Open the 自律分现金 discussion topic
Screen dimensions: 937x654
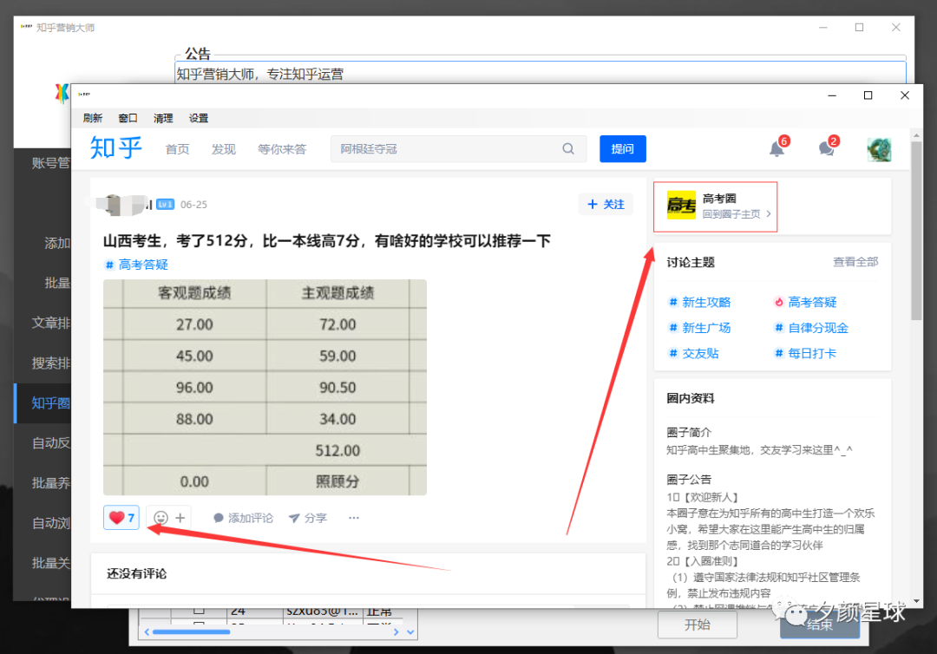coord(811,328)
